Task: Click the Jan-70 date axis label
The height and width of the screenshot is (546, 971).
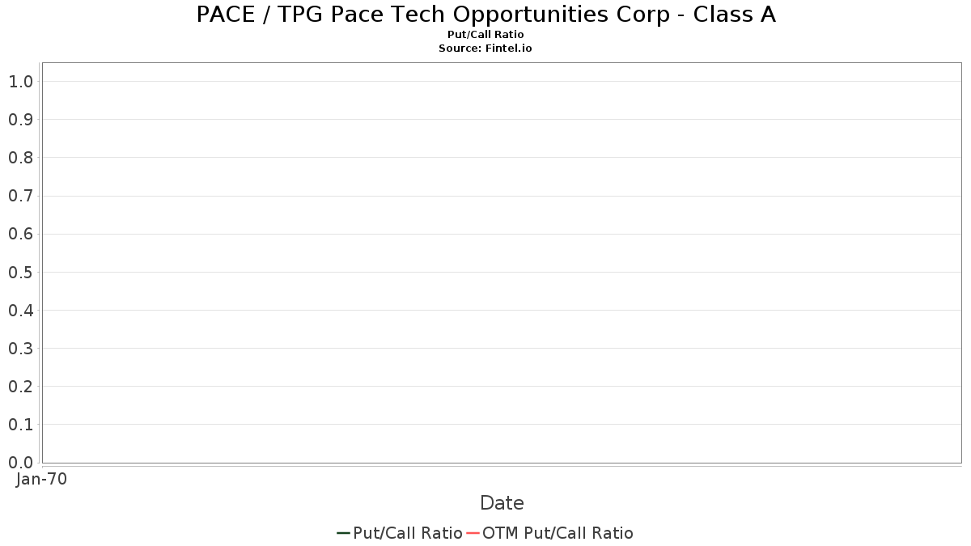Action: point(41,479)
